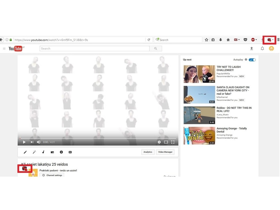Click the green padlock security icon
Screen dimensions: 280x210
coord(11,40)
